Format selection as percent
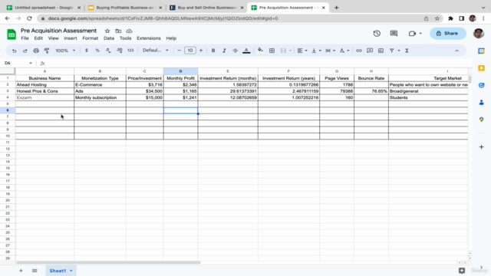 point(97,51)
